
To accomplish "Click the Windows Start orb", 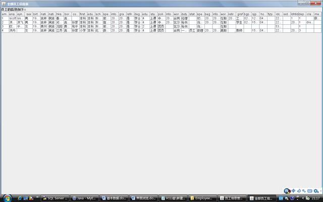I will tap(7, 197).
